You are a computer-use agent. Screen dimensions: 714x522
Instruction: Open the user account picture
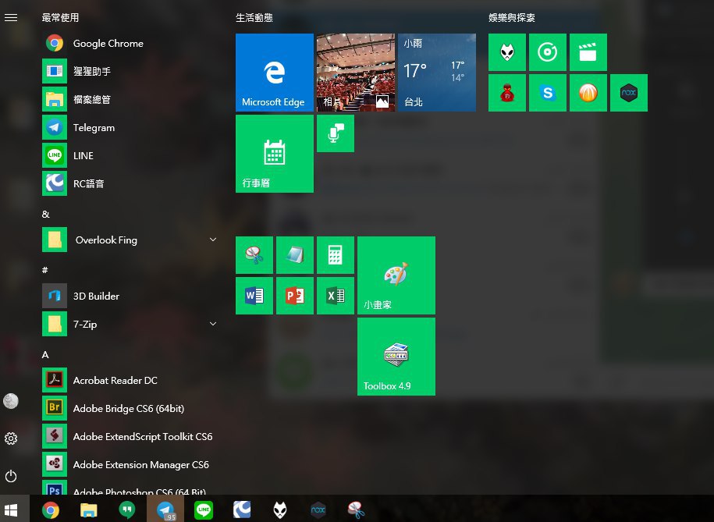11,401
